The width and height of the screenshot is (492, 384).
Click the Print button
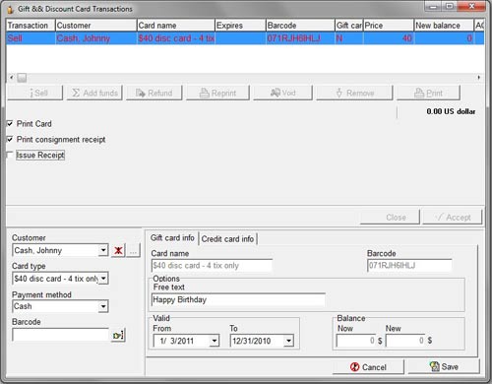point(428,93)
